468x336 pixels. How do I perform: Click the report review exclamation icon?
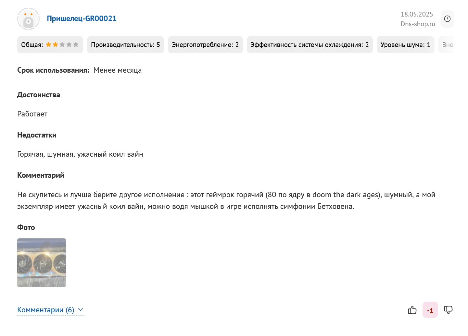(x=447, y=19)
